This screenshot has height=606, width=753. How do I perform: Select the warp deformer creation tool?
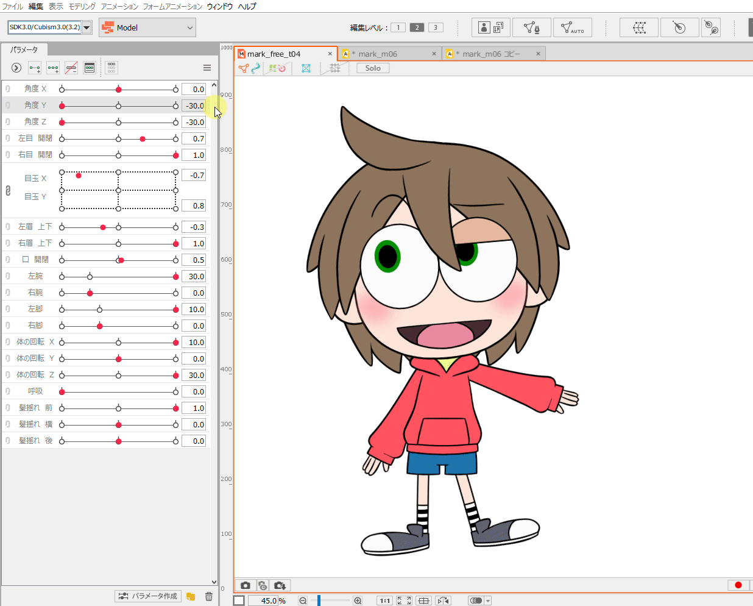click(x=638, y=27)
